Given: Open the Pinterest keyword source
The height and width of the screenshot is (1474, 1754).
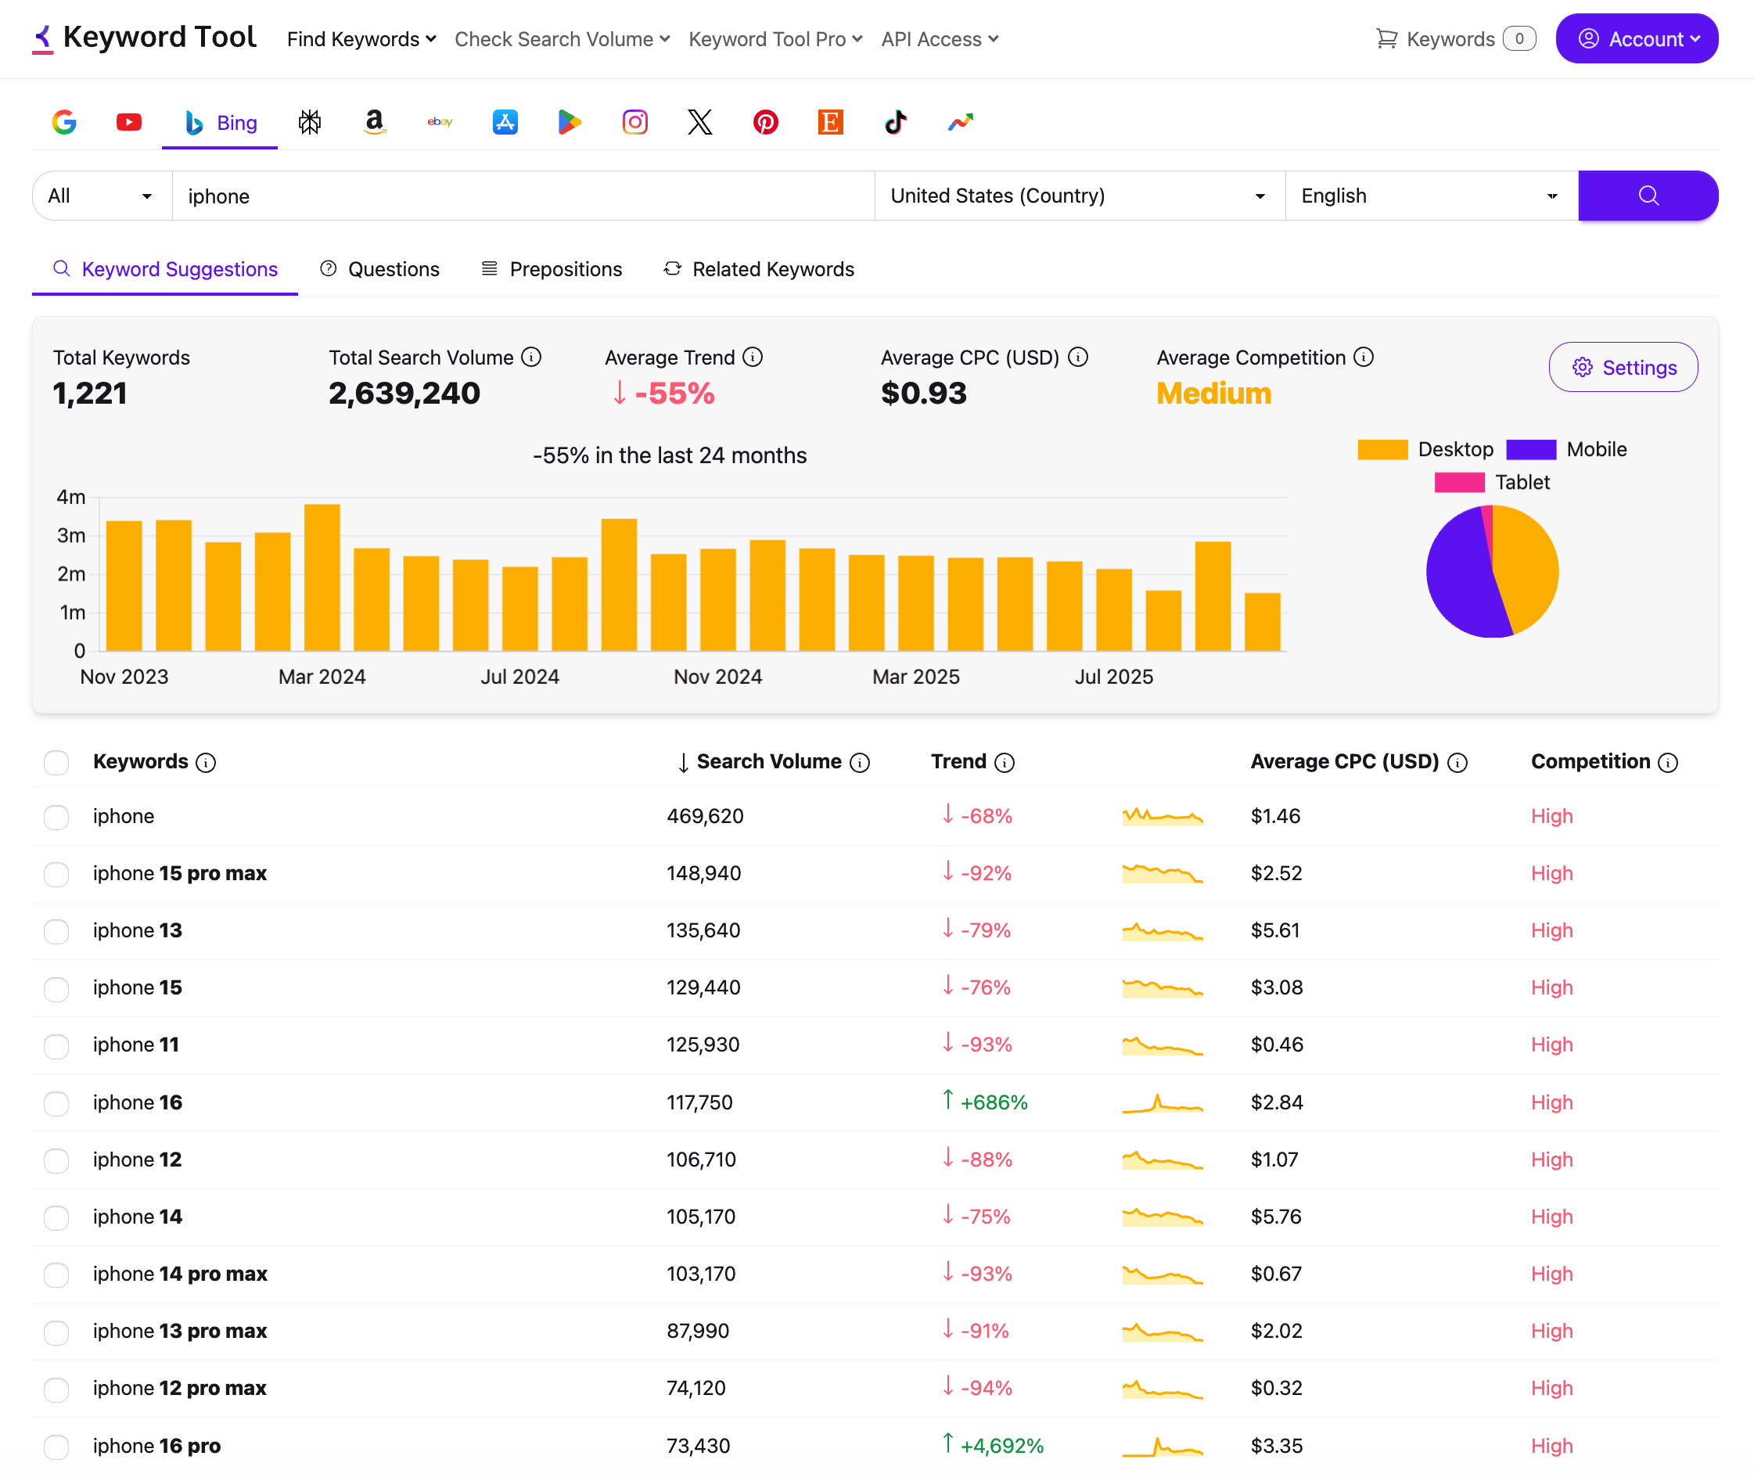Looking at the screenshot, I should 765,122.
